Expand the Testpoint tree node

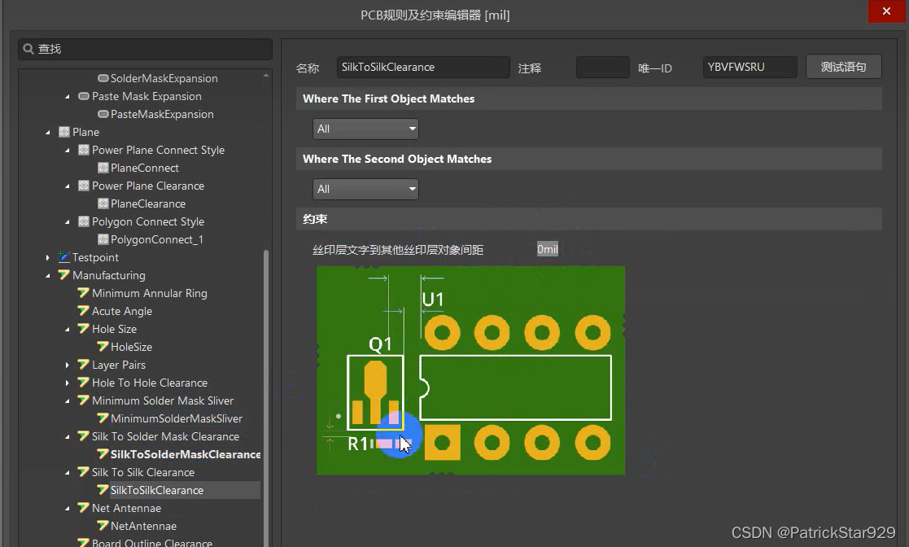click(x=47, y=257)
